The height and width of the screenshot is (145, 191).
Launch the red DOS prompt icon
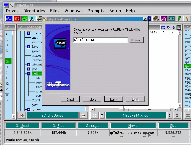pos(17,19)
